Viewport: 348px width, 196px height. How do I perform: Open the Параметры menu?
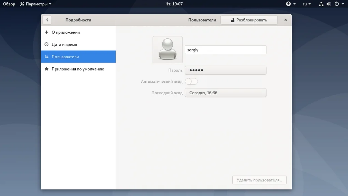pos(35,4)
